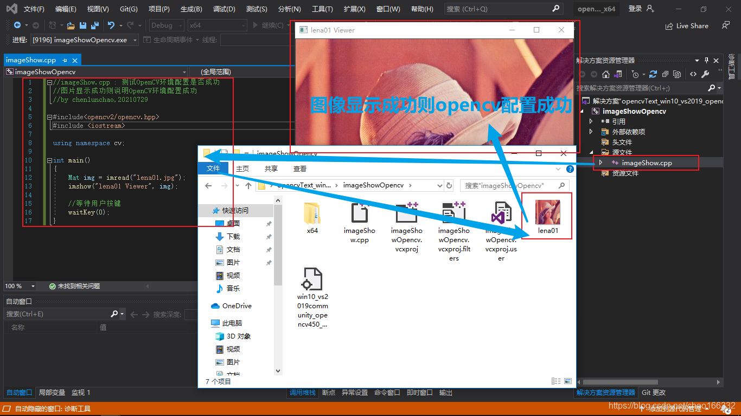Screen dimensions: 741x416
Task: Collapse the 源文件 folder in Solution Explorer
Action: point(591,152)
